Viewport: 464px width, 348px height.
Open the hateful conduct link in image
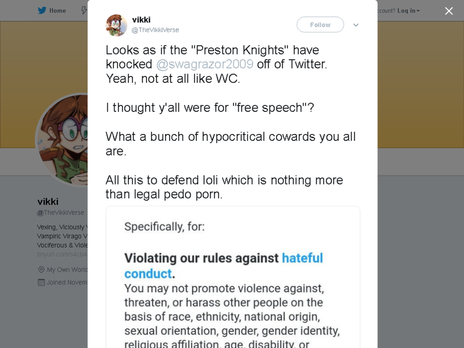[x=223, y=266]
